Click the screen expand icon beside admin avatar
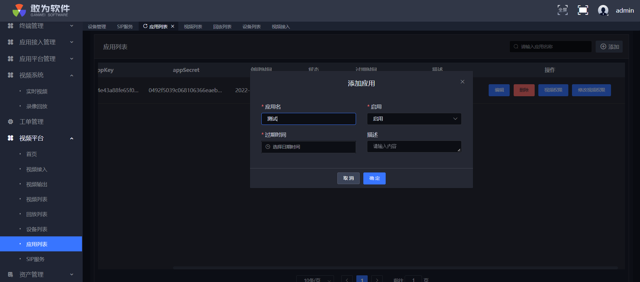Screen dimensions: 640x282 pos(583,10)
